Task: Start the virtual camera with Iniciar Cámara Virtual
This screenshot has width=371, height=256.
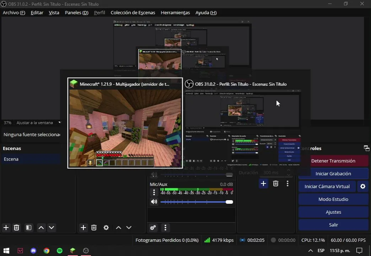Action: [327, 186]
